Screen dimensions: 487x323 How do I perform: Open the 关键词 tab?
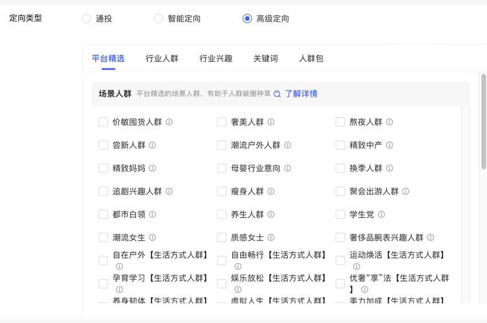[x=265, y=58]
